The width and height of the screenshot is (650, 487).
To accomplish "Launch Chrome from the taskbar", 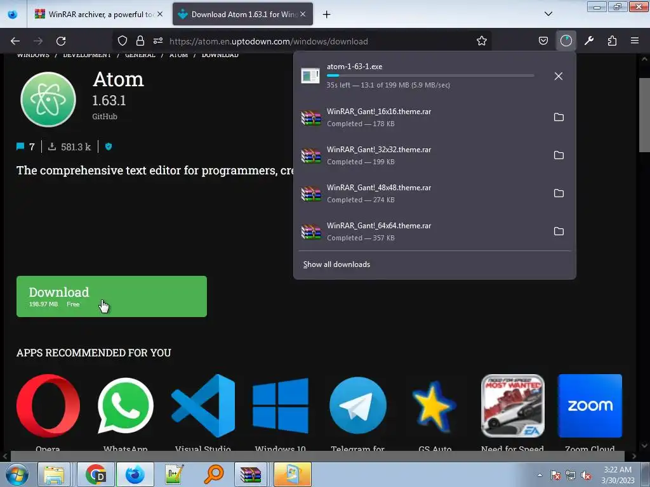I will tap(96, 474).
